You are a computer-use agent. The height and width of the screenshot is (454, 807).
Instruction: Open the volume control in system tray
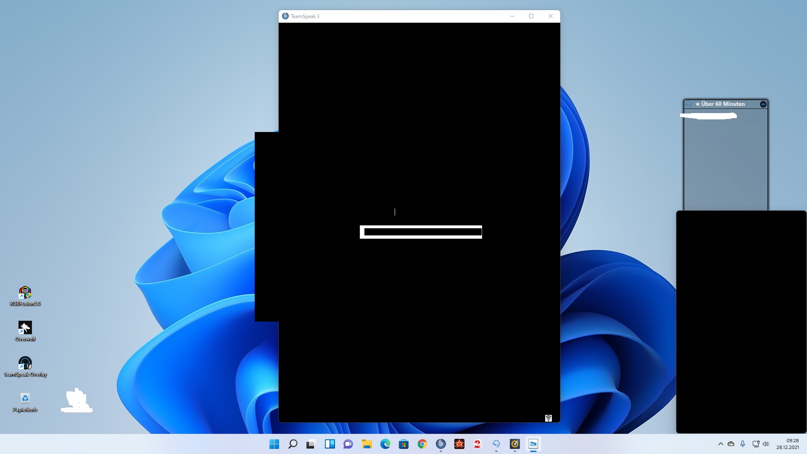[766, 444]
